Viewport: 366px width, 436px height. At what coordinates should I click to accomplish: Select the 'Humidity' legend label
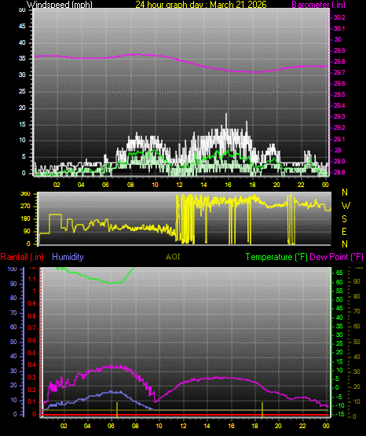click(68, 257)
